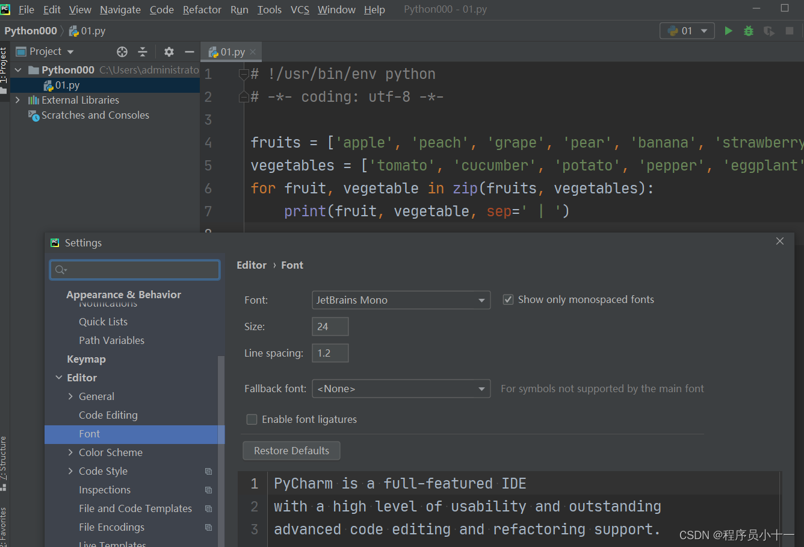
Task: Open the Code menu
Action: coord(162,10)
